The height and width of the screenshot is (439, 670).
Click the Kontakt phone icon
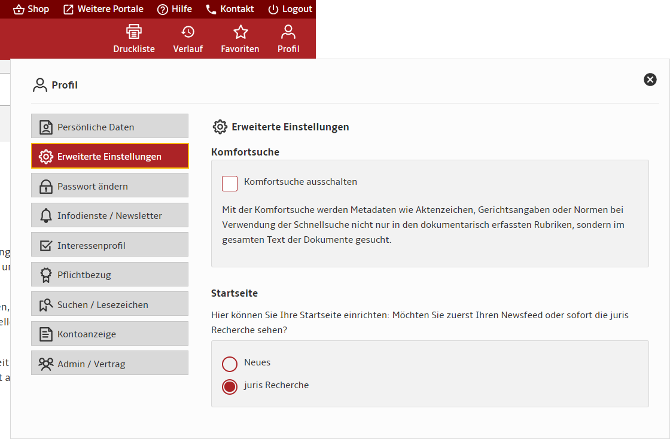tap(211, 9)
